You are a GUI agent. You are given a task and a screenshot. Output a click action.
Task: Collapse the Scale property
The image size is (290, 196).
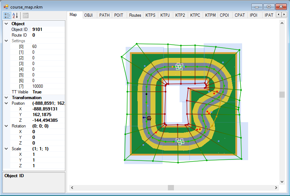click(6, 149)
